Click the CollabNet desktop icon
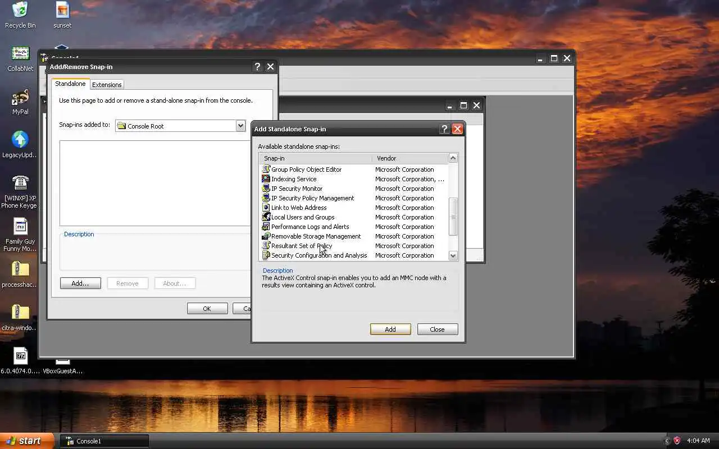This screenshot has height=449, width=719. pos(20,53)
